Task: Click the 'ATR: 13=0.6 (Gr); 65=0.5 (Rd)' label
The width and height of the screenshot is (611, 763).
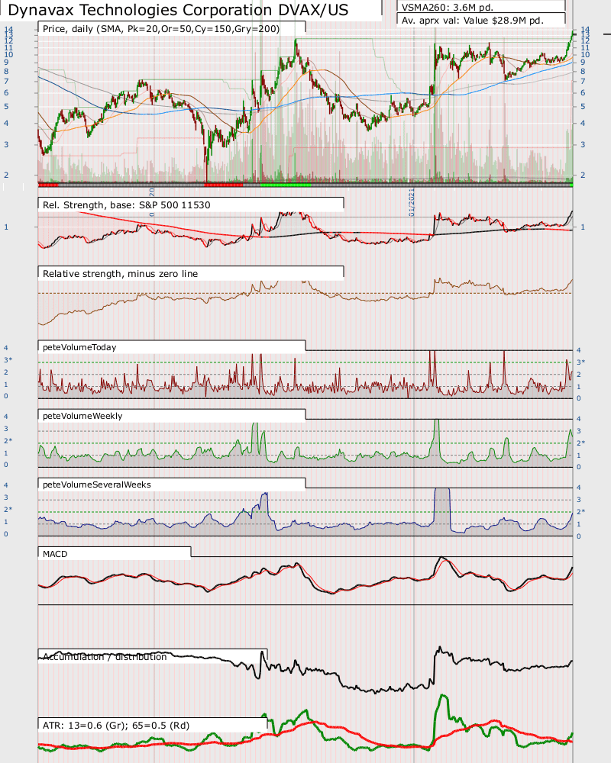Action: pos(116,725)
